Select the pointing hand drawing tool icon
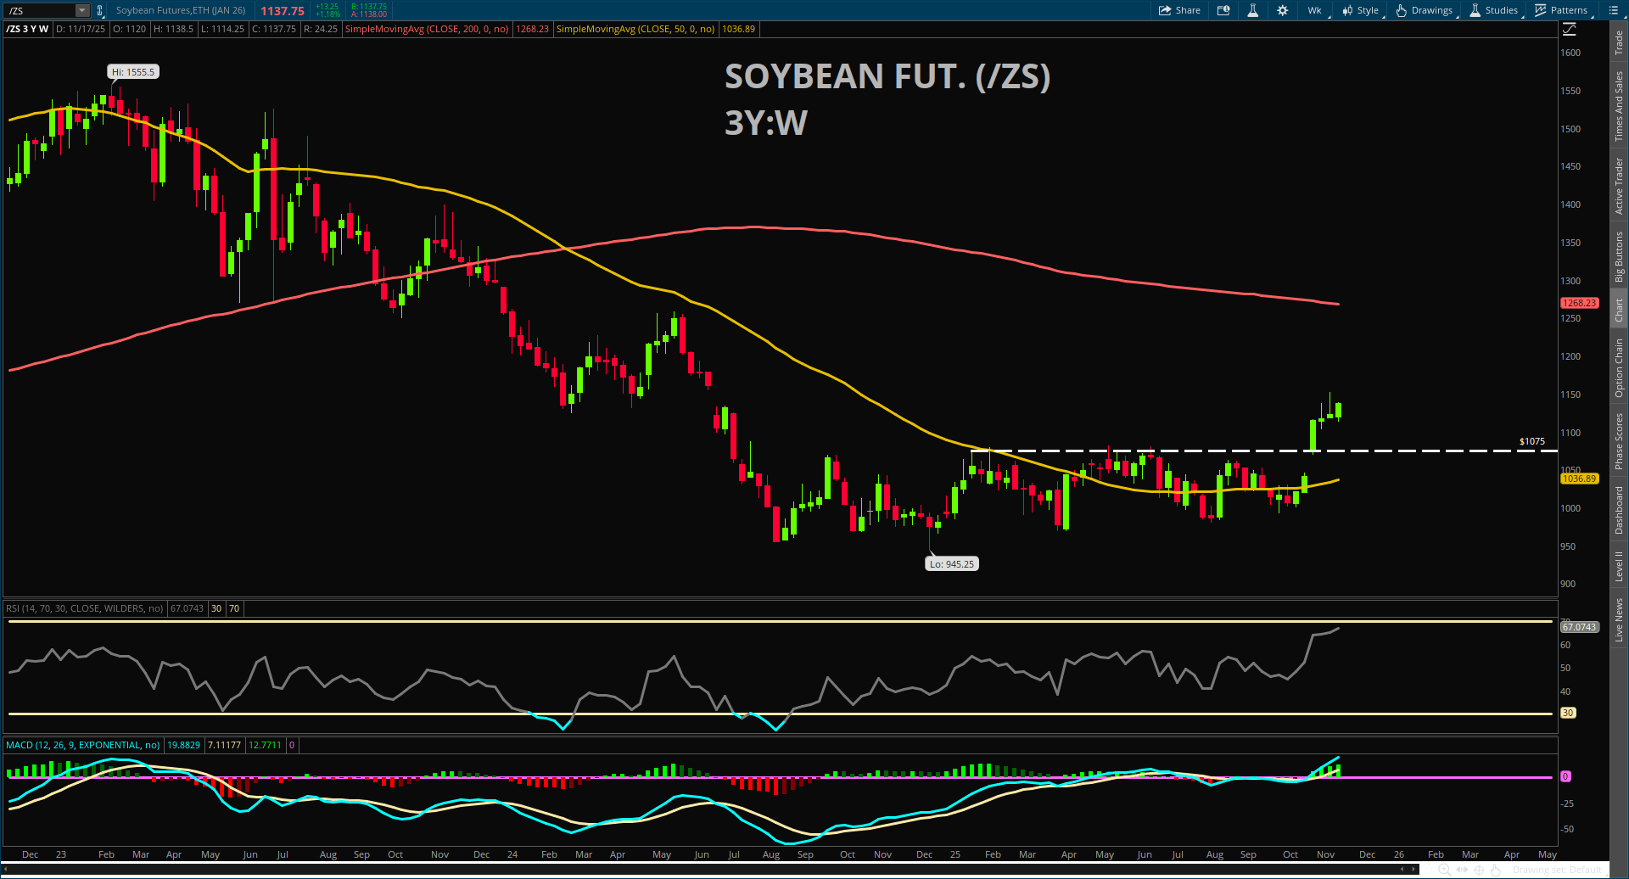Viewport: 1629px width, 879px height. 1496,870
